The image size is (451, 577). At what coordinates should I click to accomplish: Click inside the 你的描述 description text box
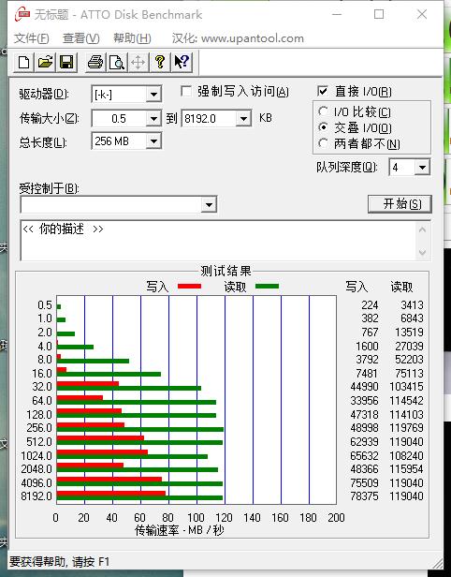coord(219,241)
